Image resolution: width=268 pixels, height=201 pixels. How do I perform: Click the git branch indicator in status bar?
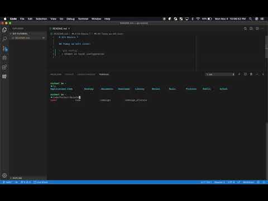pos(7,182)
